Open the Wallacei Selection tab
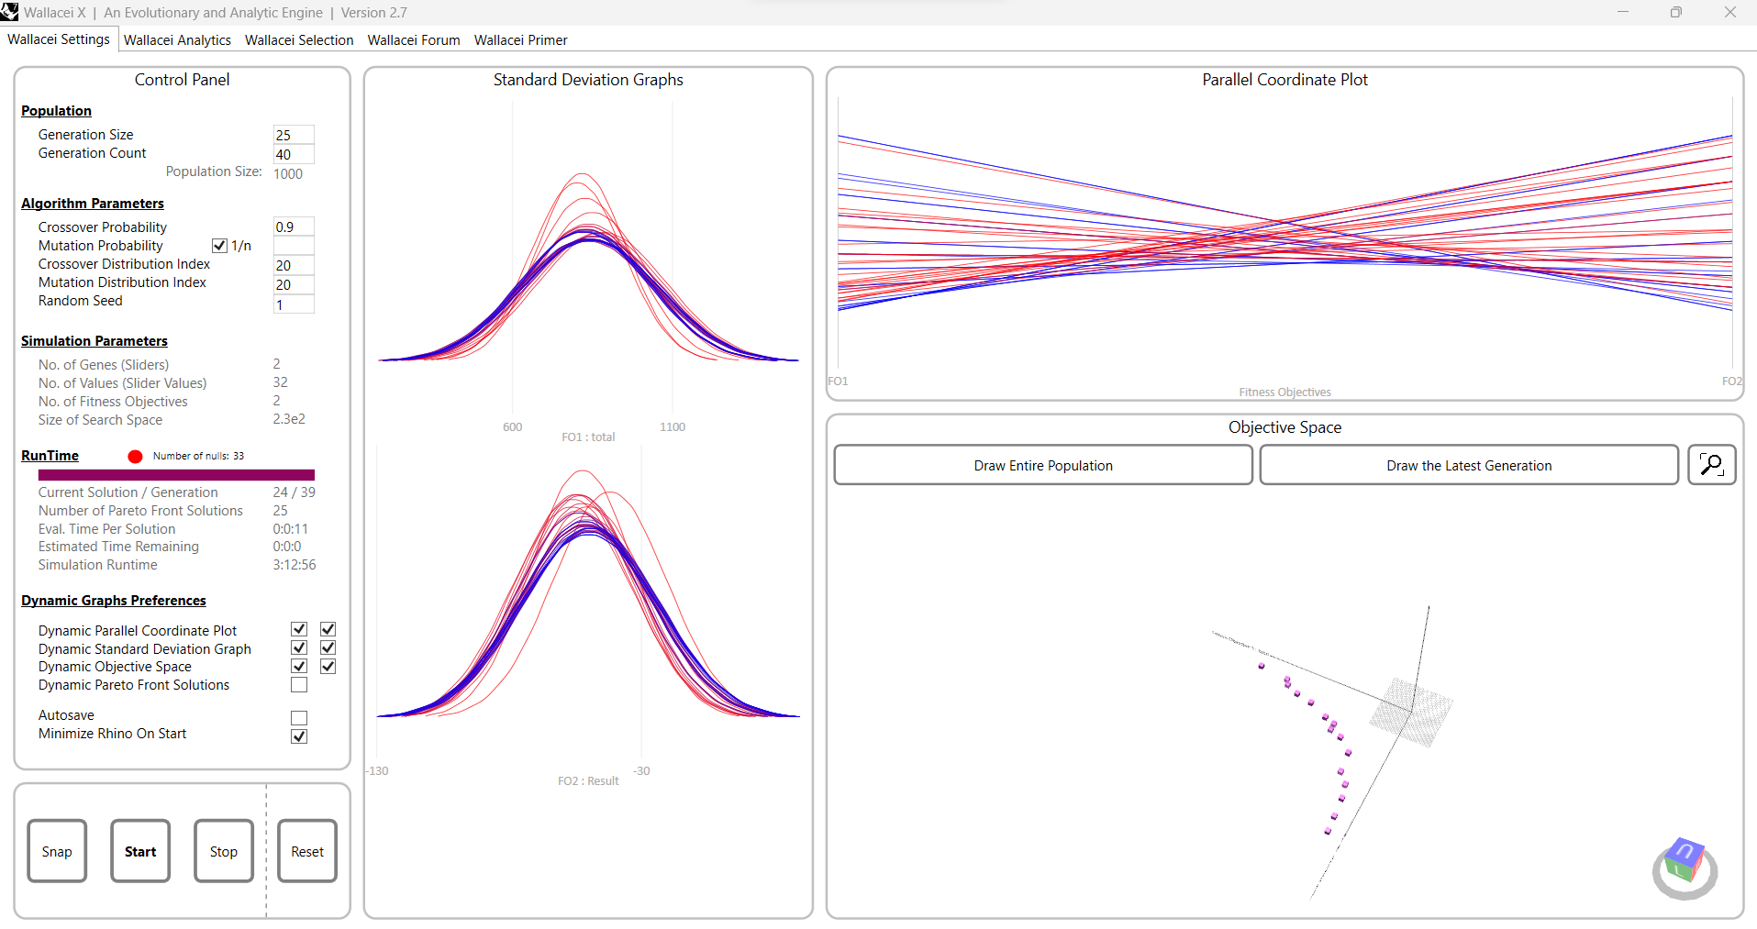The width and height of the screenshot is (1757, 929). (298, 39)
